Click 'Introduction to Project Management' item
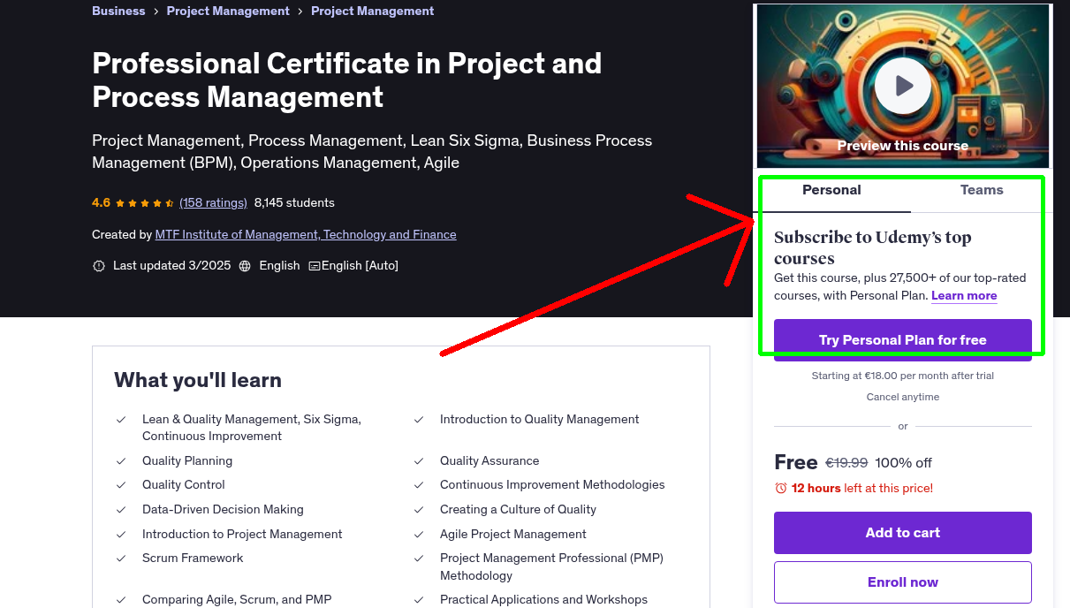The height and width of the screenshot is (608, 1070). [x=242, y=534]
